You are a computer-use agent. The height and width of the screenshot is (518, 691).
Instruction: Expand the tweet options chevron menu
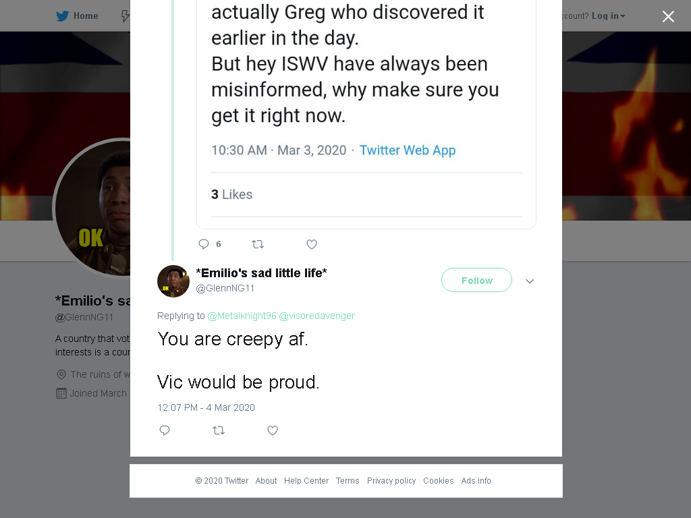point(530,281)
